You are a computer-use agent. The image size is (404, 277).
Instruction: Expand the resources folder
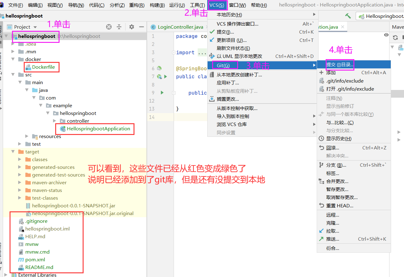pos(27,136)
